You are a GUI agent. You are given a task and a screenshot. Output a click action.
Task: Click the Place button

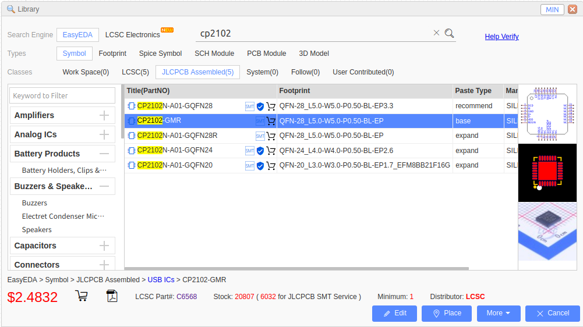[x=447, y=313]
